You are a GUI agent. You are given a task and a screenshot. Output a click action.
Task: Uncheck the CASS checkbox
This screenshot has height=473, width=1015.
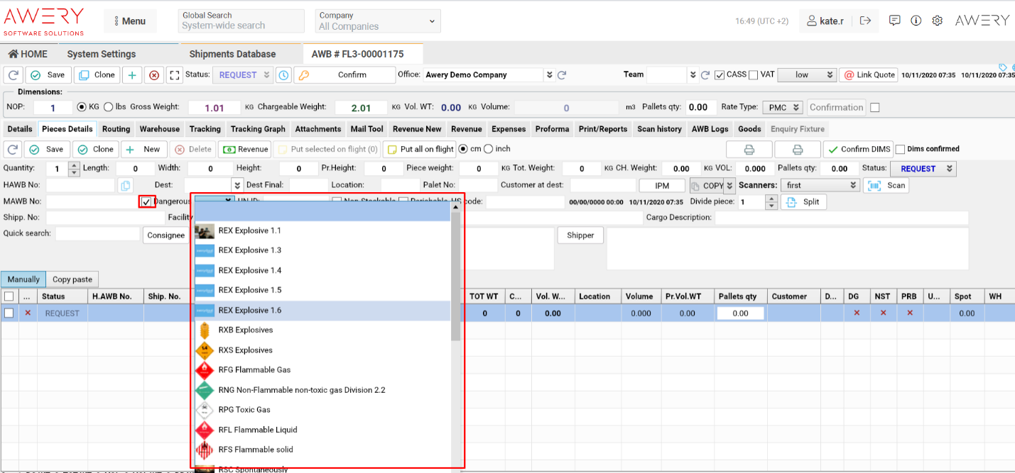721,74
